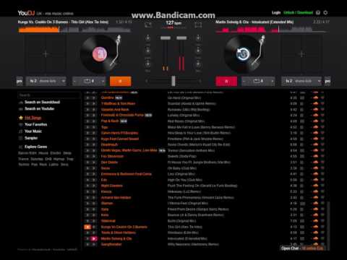The image size is (347, 260).
Task: Toggle the right deck loop button labeled 4
Action: pos(258,81)
